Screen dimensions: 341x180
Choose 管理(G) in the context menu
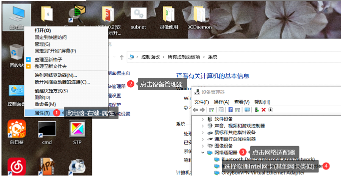click(66, 44)
